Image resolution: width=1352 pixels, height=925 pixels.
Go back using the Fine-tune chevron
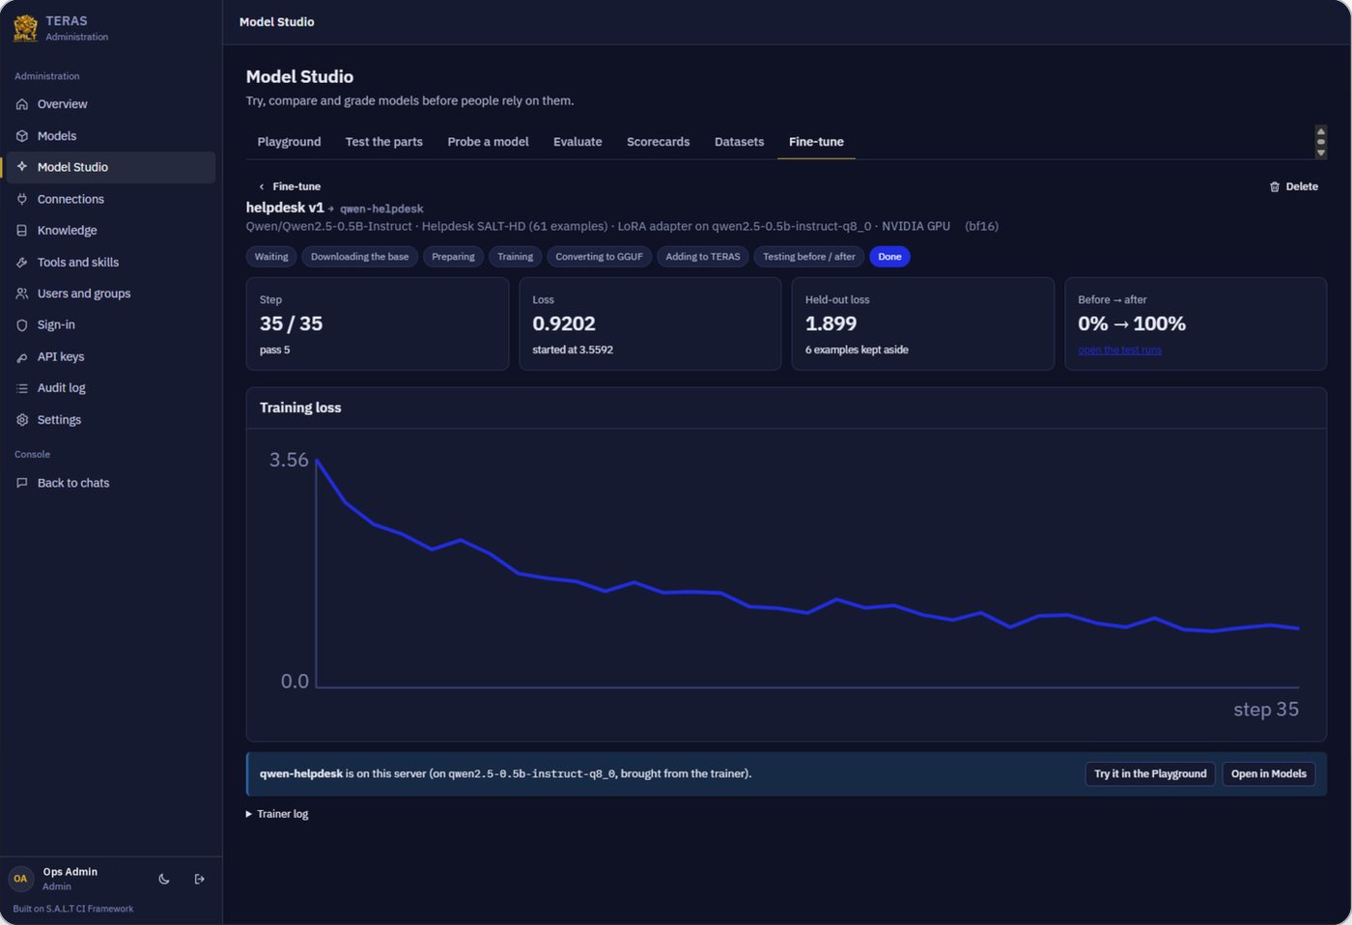coord(261,187)
